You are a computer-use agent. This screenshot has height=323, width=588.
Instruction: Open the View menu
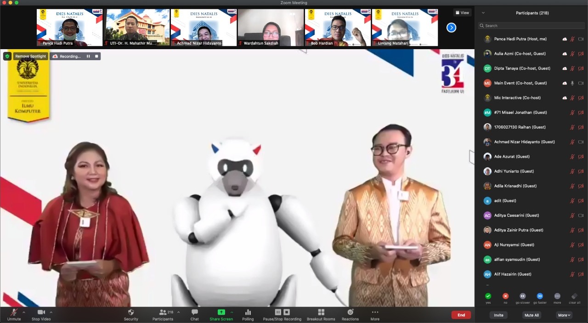point(462,12)
